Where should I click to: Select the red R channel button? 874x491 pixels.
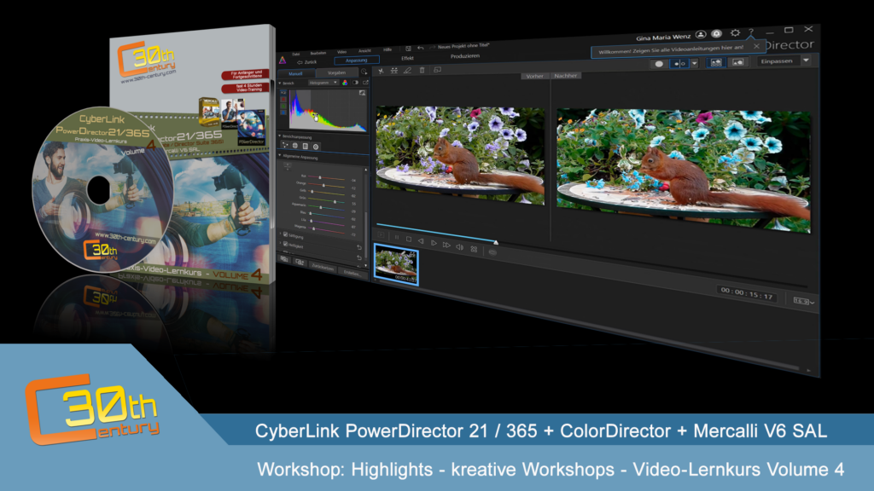pos(283,99)
